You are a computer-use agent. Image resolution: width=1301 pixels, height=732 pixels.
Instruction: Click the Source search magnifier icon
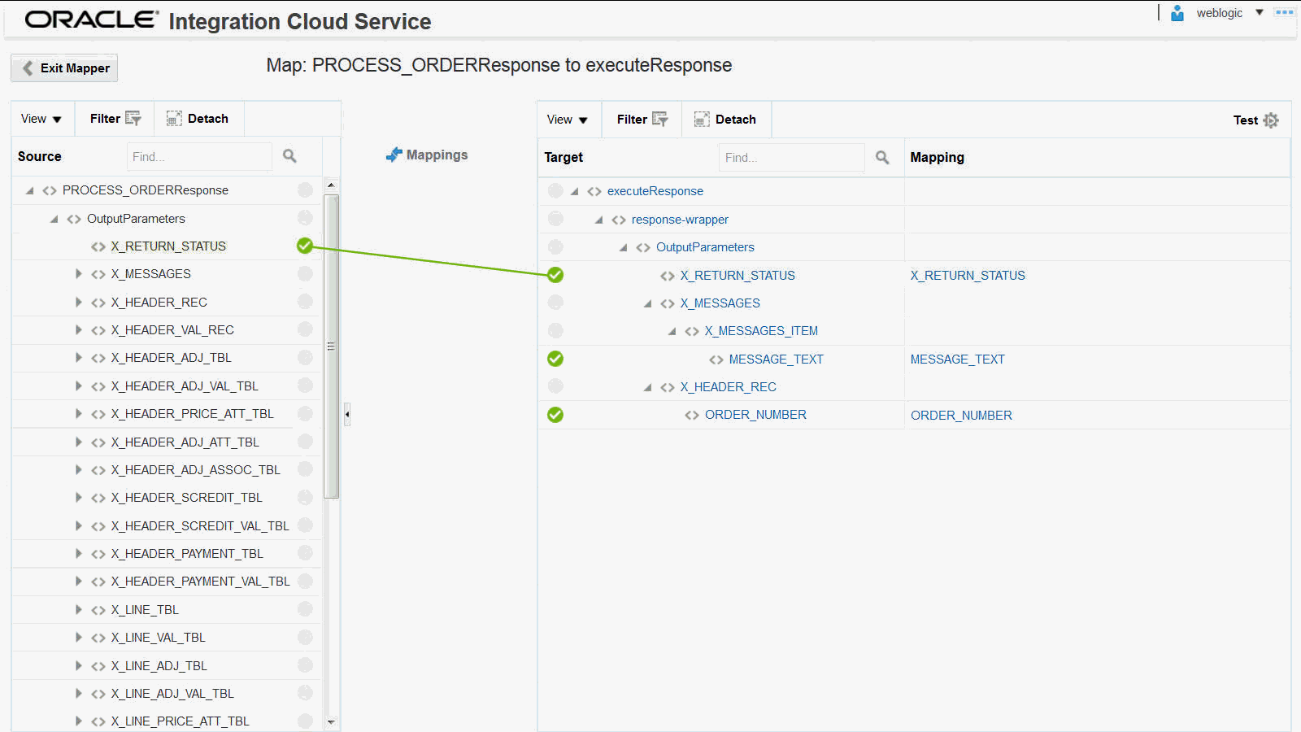point(289,156)
